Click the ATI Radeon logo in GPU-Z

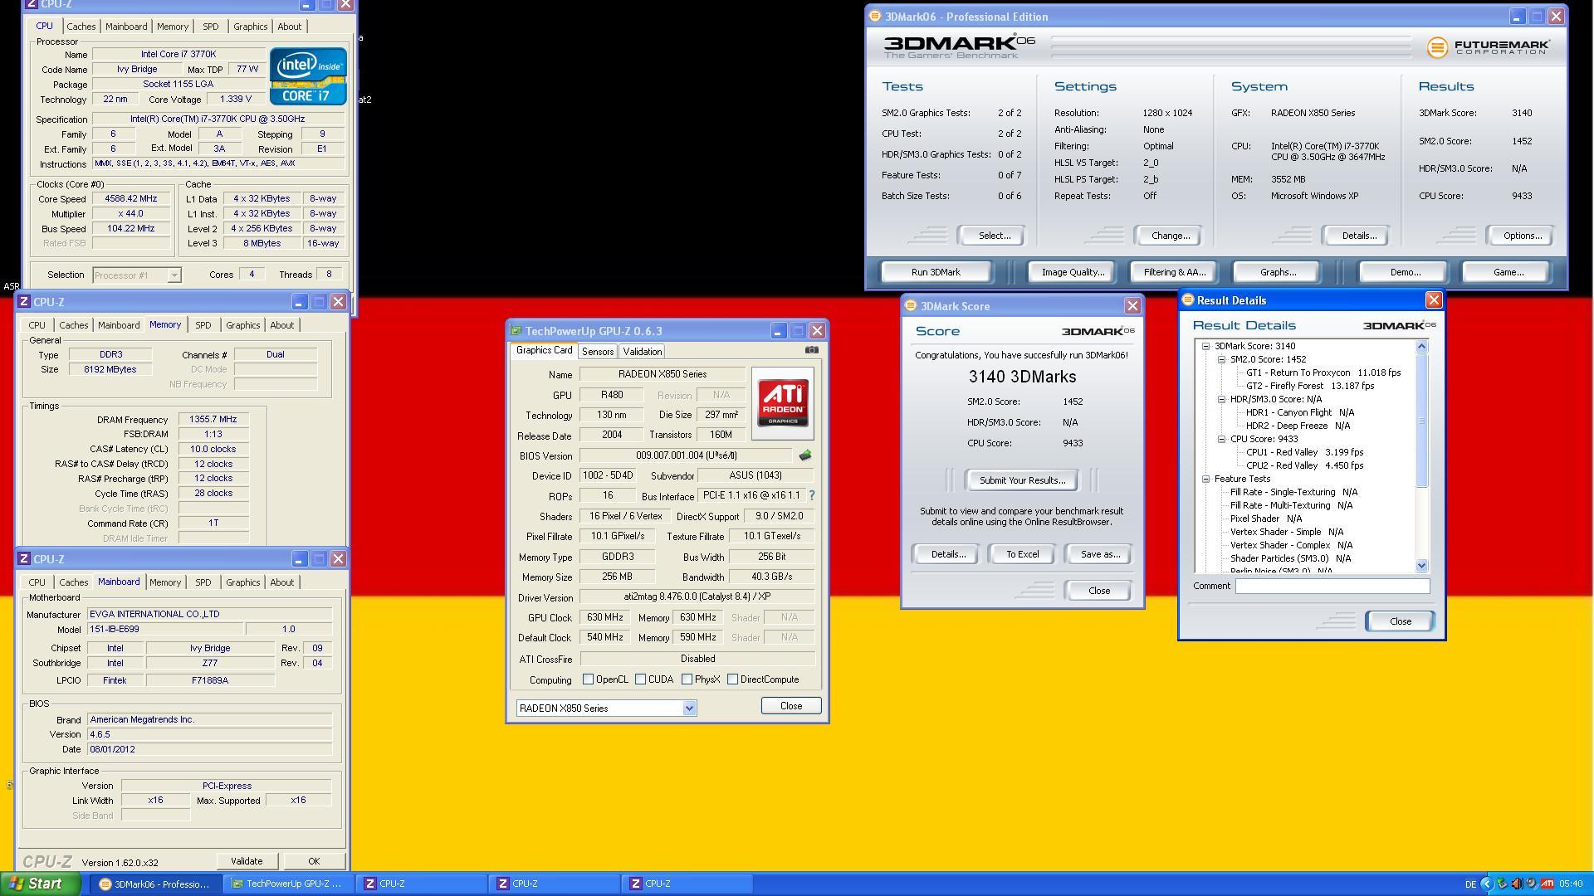pos(783,403)
